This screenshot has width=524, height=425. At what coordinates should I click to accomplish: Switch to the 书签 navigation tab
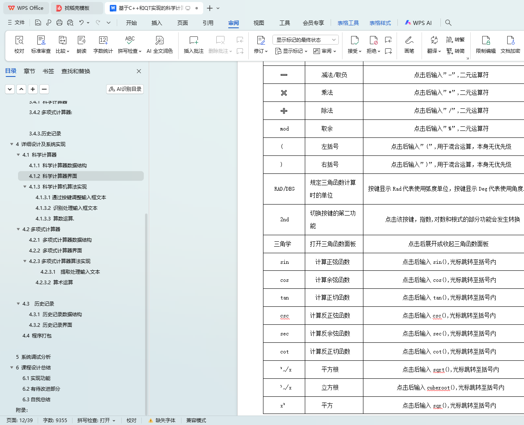pos(48,71)
